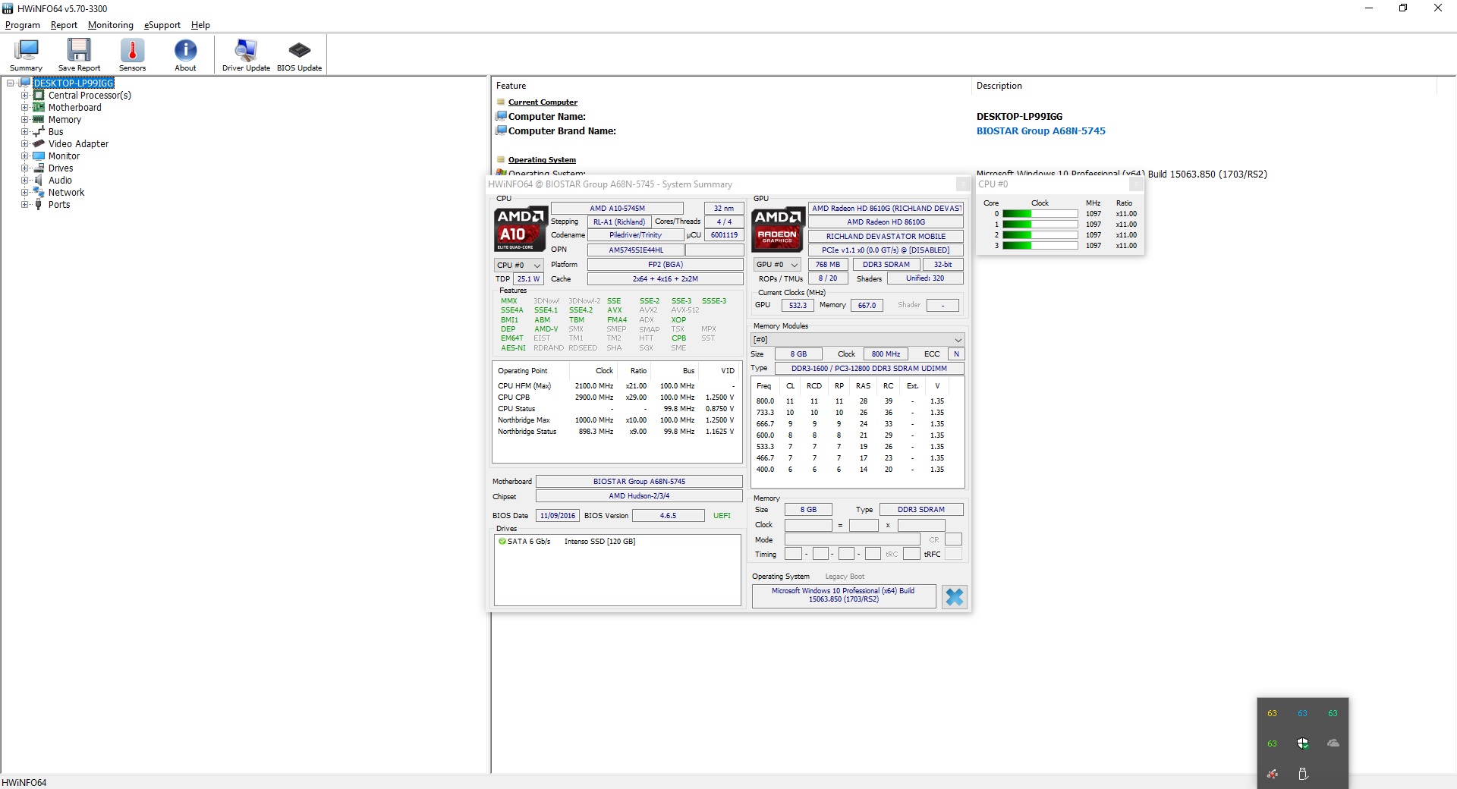Click the Windows Defender shield tray icon

[x=1302, y=743]
